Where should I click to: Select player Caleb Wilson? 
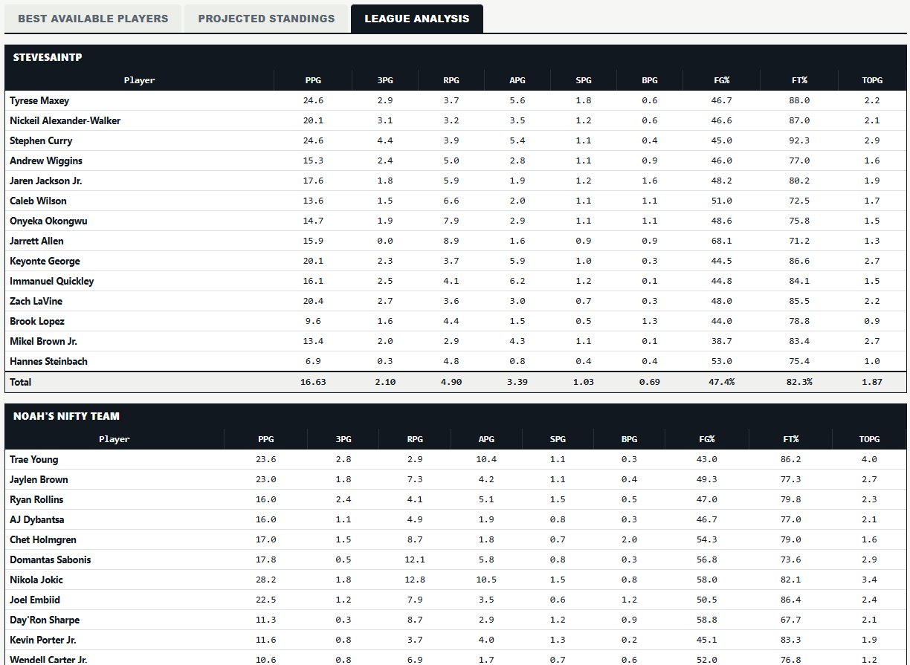coord(38,201)
